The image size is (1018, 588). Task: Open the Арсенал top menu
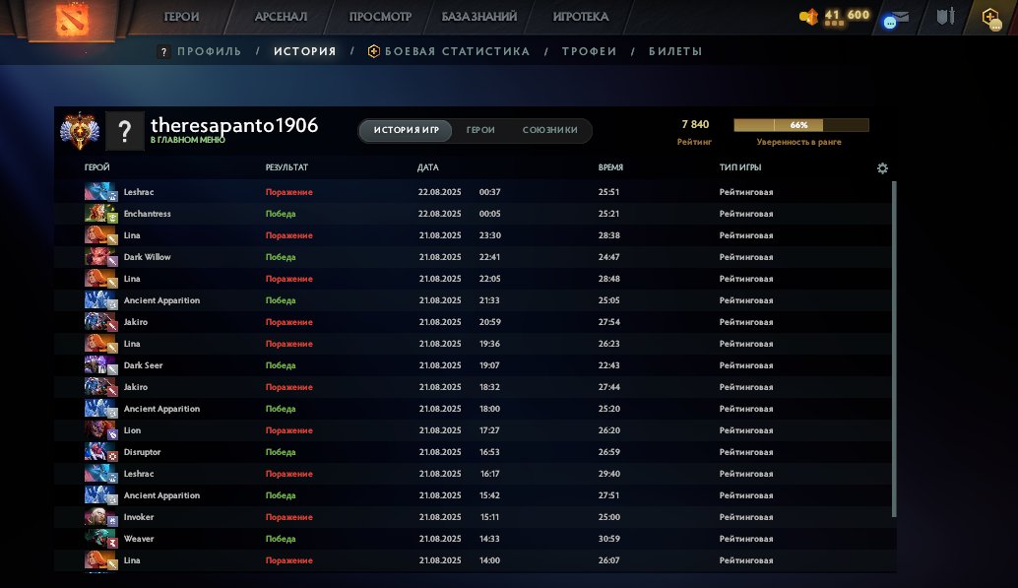(x=281, y=17)
